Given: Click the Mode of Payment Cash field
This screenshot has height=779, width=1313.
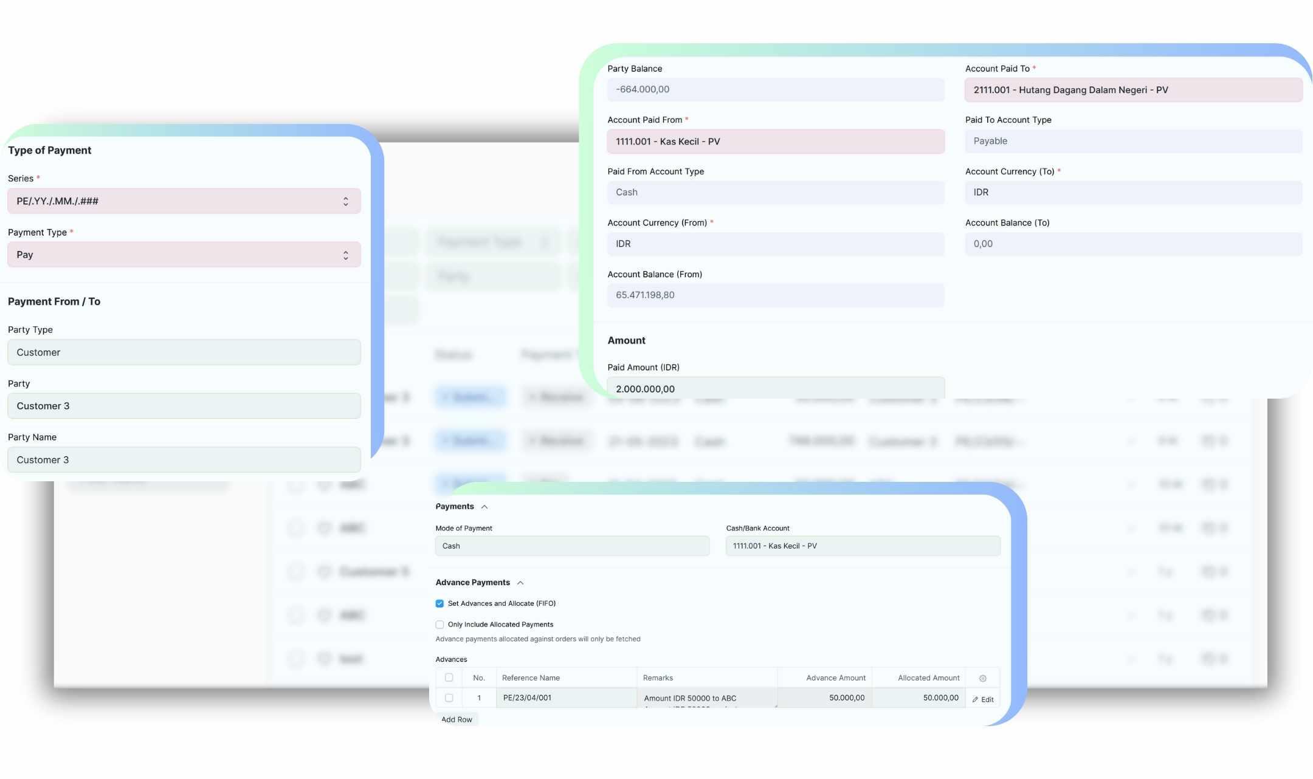Looking at the screenshot, I should [x=571, y=546].
